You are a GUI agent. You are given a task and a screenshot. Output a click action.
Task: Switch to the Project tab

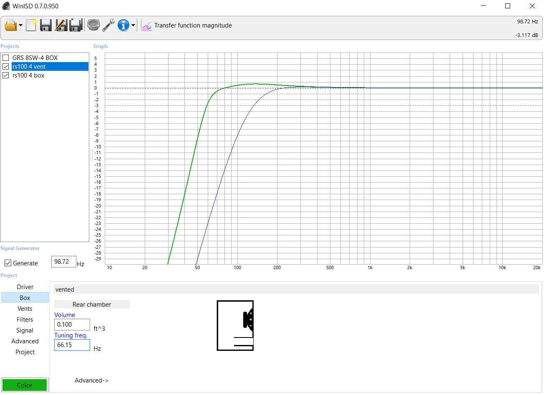(25, 352)
